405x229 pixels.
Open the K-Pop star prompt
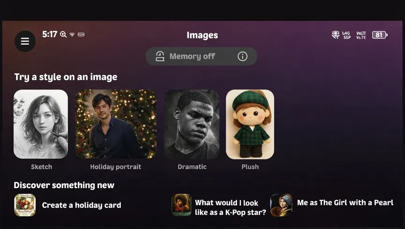pos(230,207)
